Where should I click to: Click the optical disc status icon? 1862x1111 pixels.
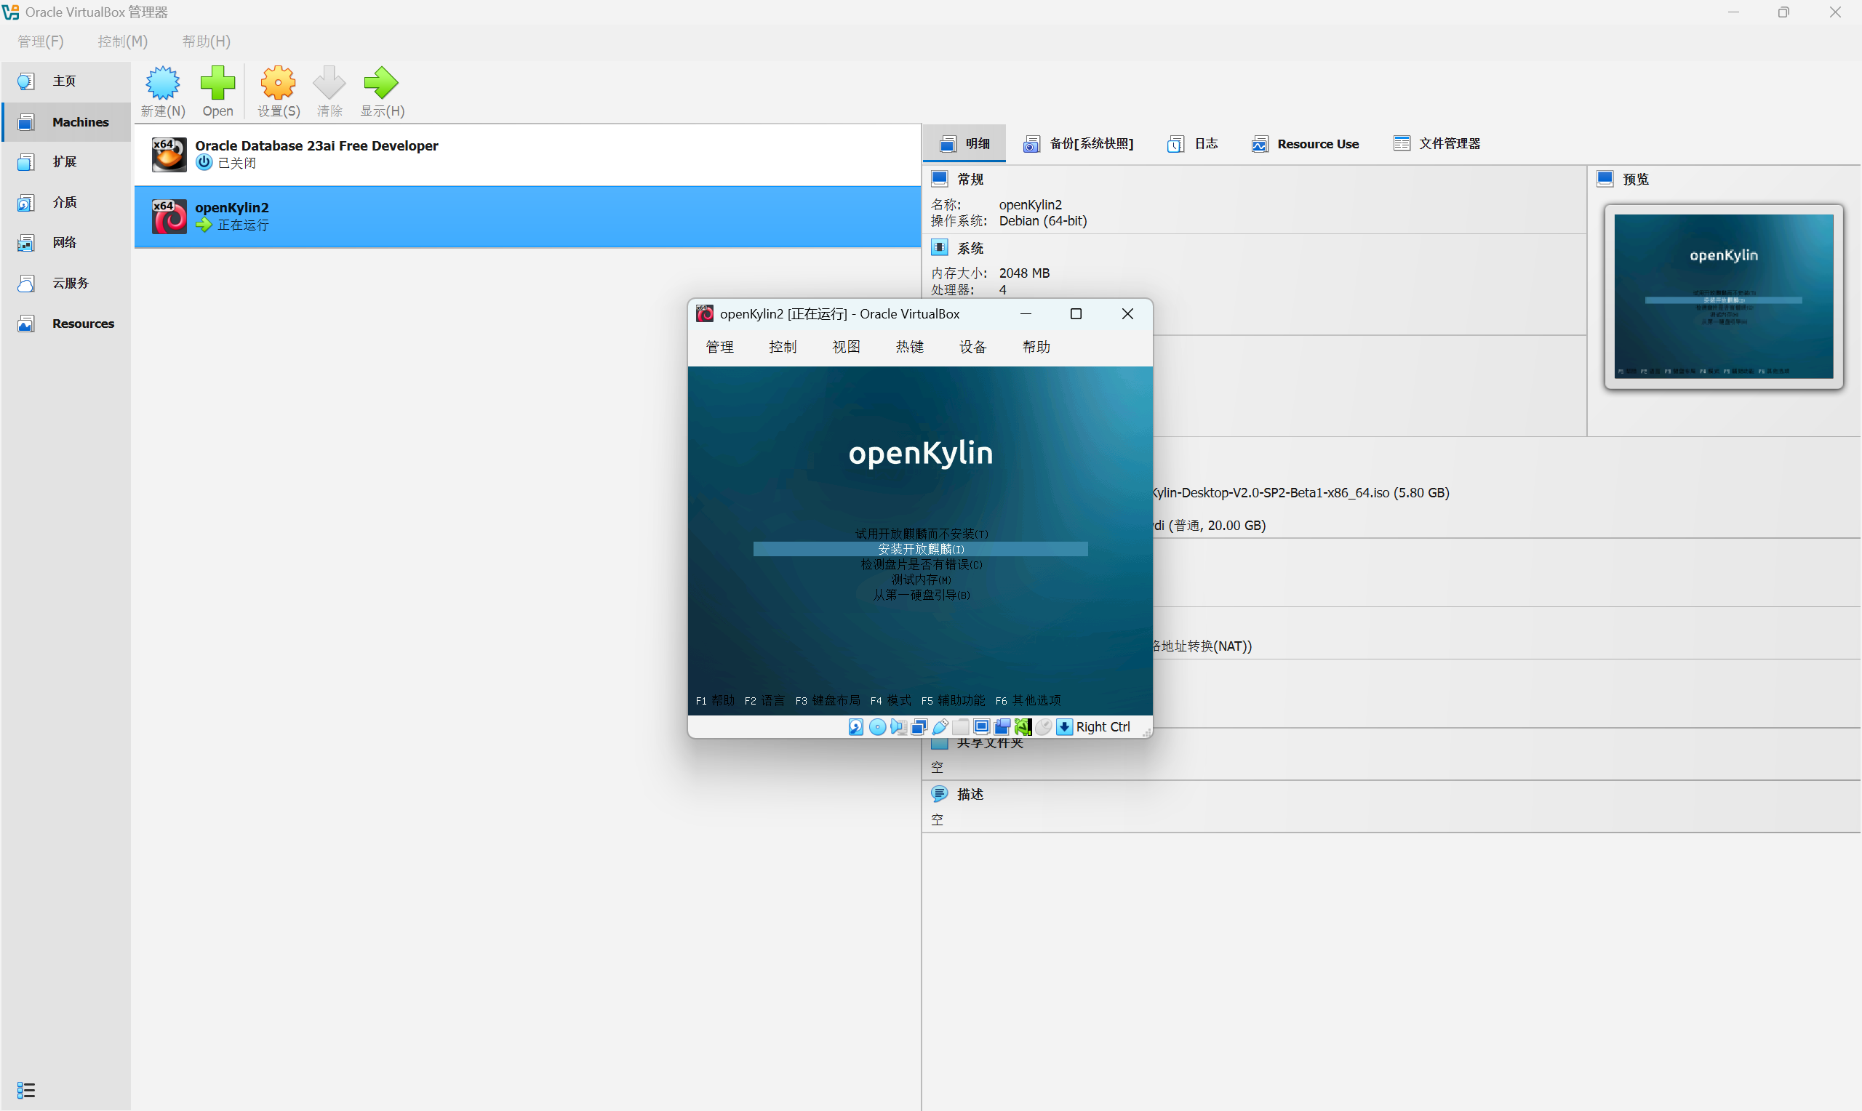[878, 727]
